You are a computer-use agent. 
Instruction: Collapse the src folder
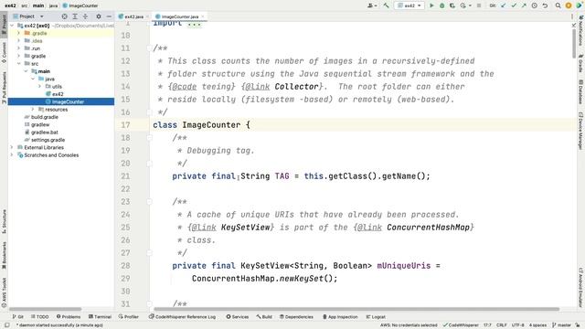click(18, 64)
